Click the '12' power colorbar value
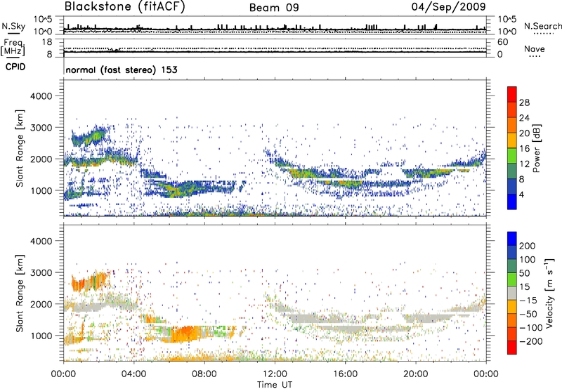Screen dimensions: 562x389 524,164
